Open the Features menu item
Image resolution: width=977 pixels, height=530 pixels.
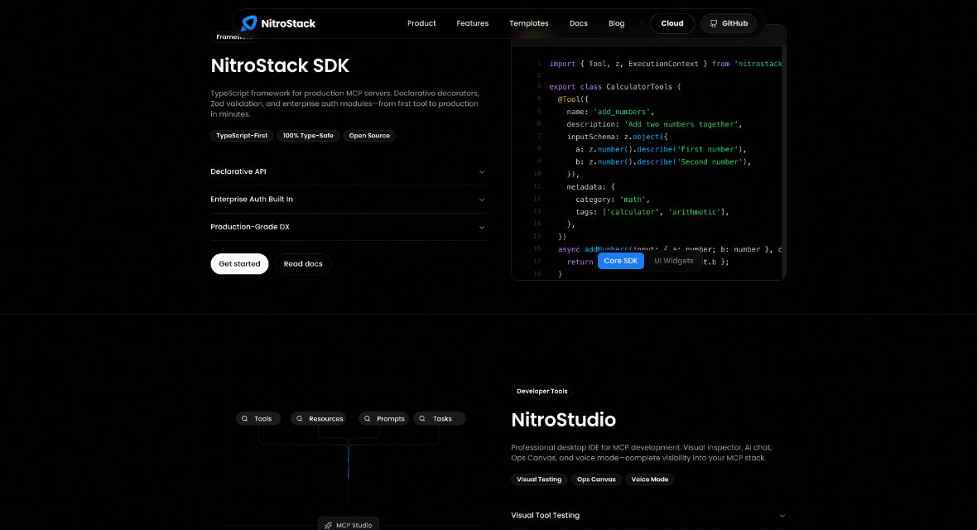click(472, 24)
